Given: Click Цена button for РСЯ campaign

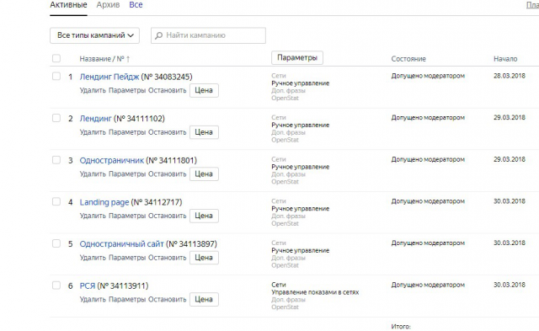Looking at the screenshot, I should coord(204,299).
